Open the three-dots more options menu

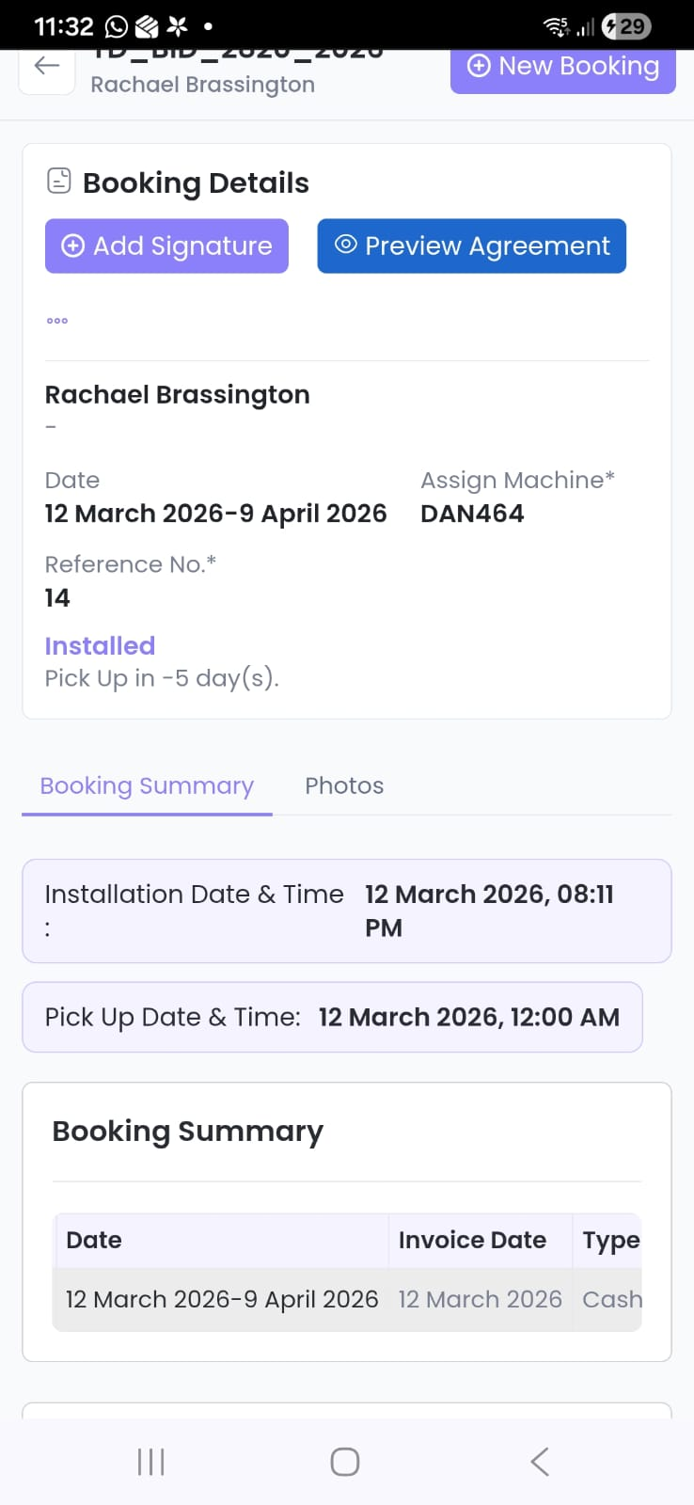point(57,321)
